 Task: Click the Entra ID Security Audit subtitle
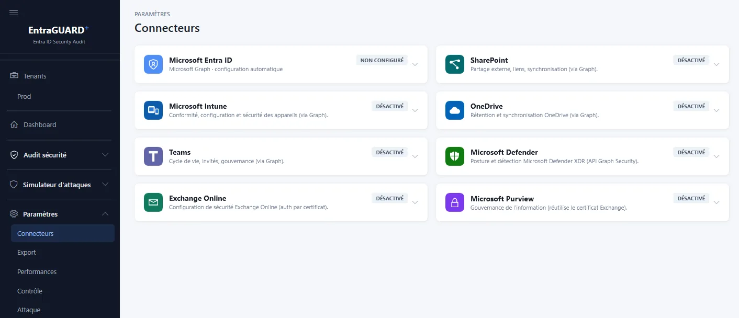59,42
